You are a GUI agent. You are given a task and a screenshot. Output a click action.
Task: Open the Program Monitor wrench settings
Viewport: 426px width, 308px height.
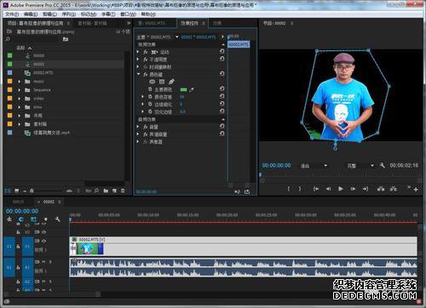(383, 165)
